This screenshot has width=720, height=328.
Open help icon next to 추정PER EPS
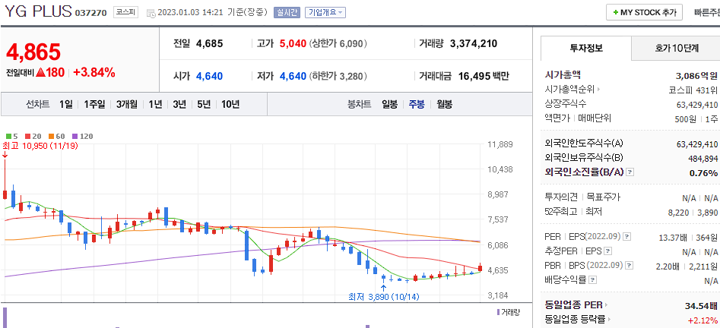click(x=608, y=251)
